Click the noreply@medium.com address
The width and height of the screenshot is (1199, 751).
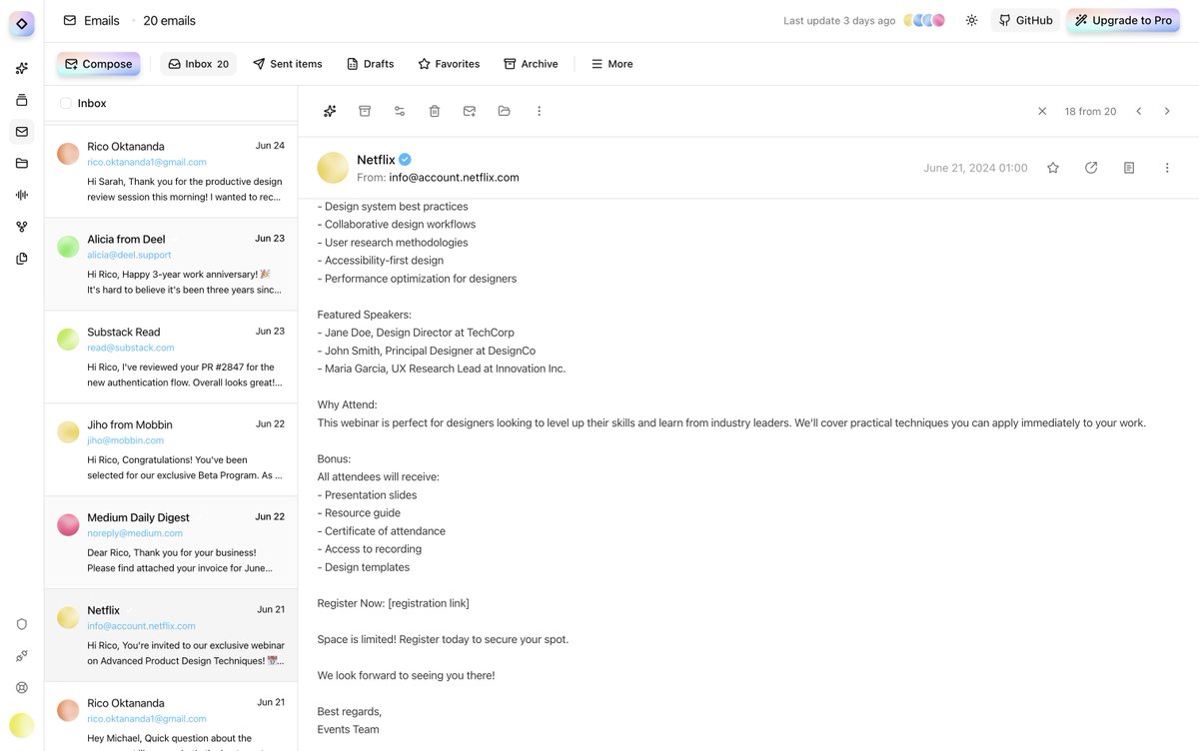pos(135,533)
